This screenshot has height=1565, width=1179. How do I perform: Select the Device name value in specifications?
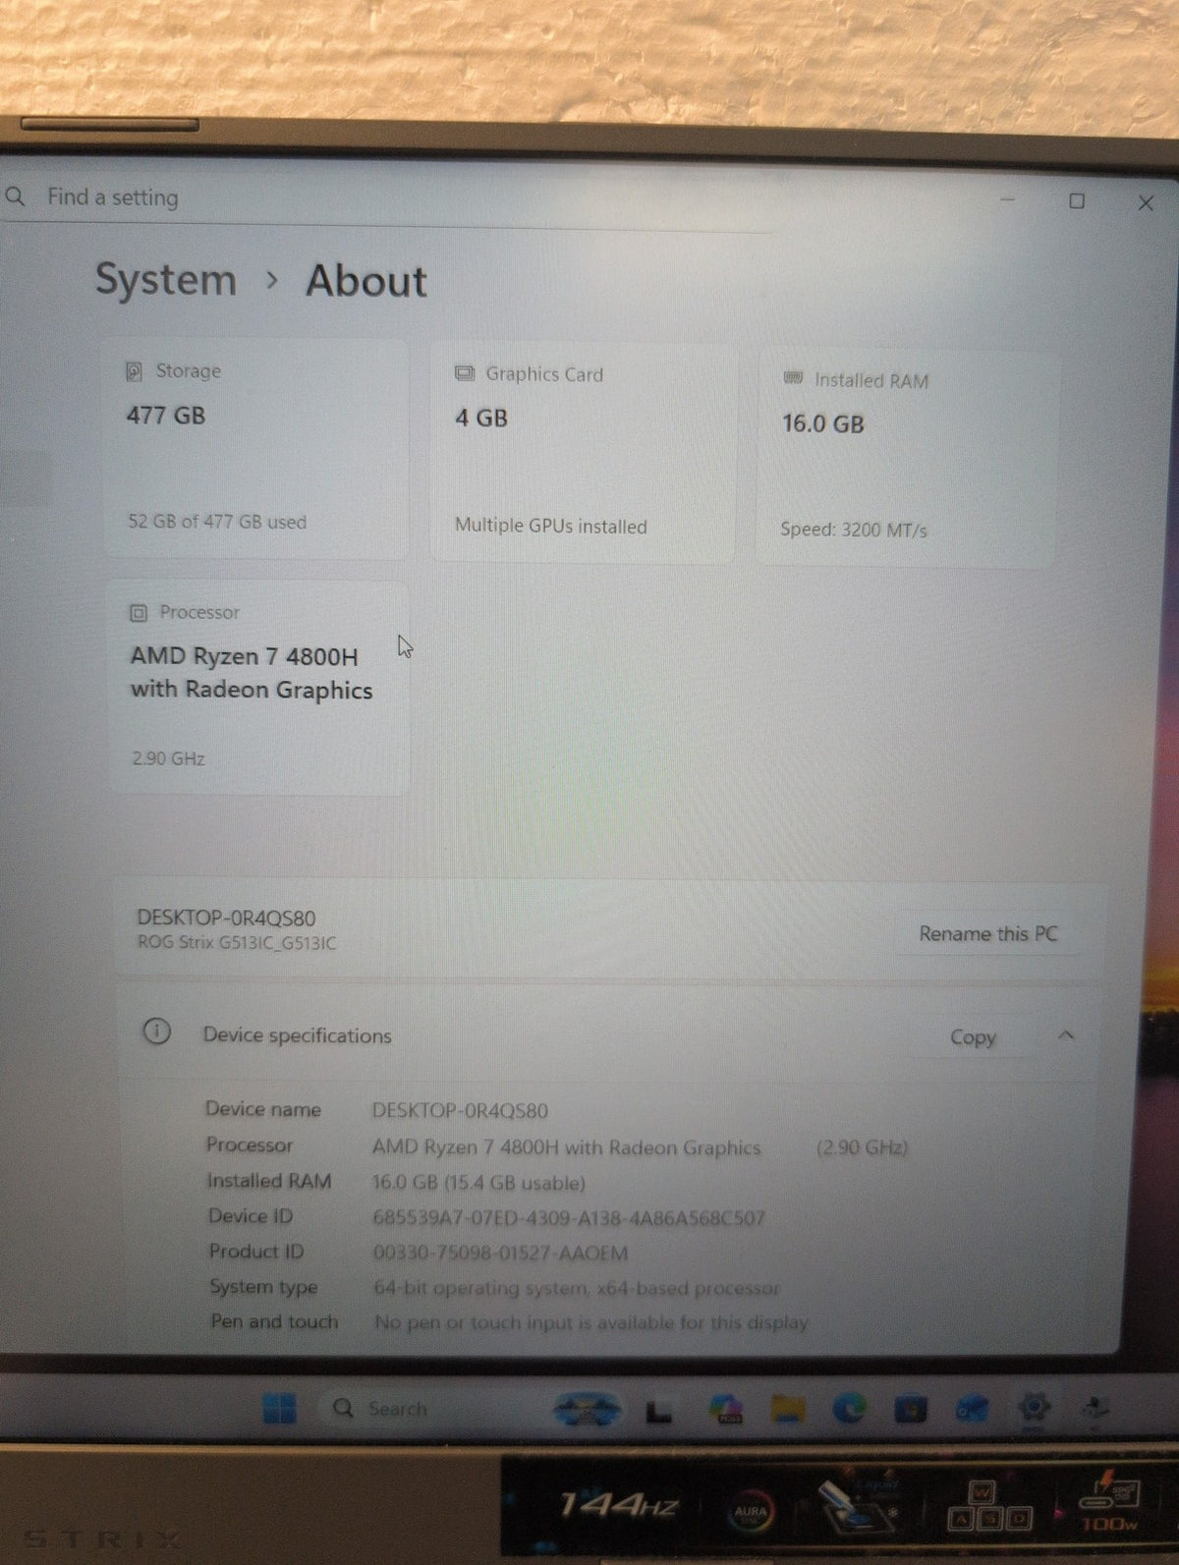pos(460,1111)
